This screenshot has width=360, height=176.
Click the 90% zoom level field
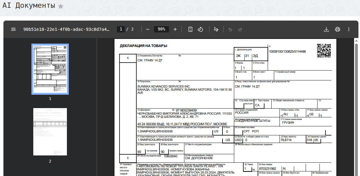[161, 29]
